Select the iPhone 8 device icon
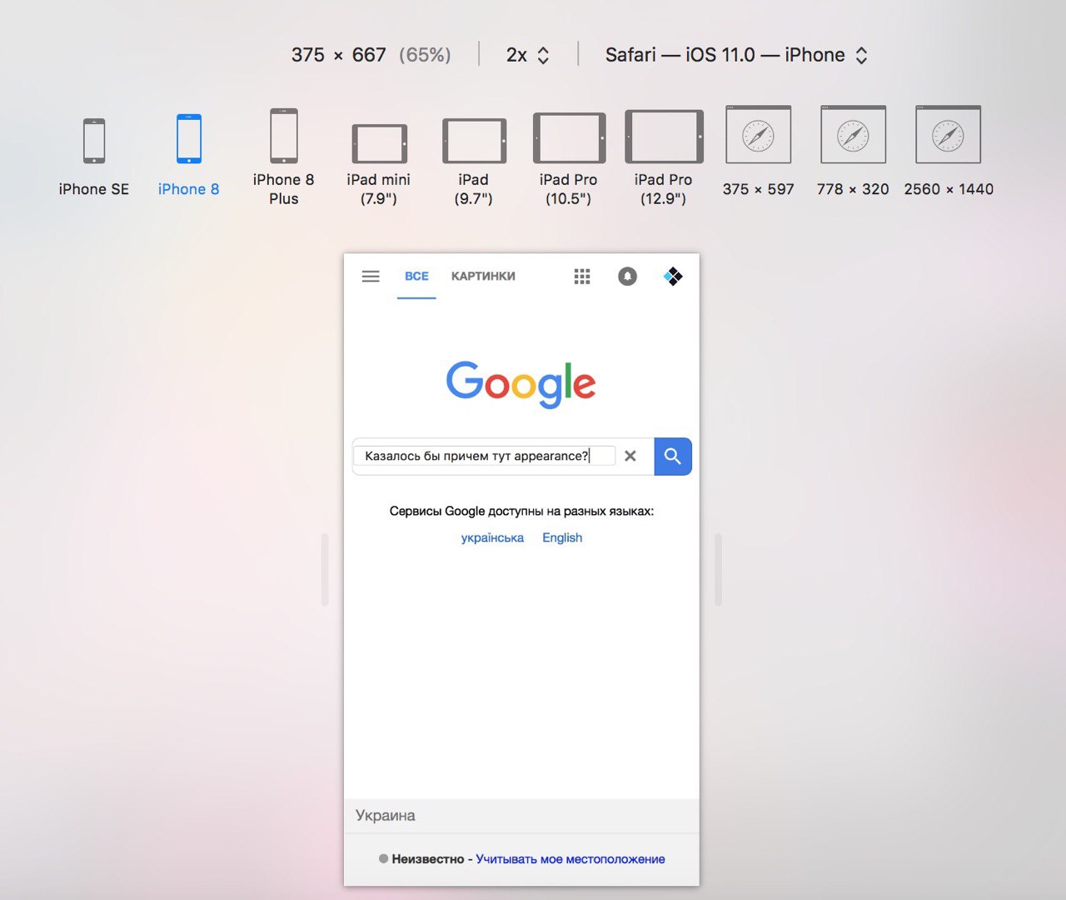1066x900 pixels. (189, 139)
